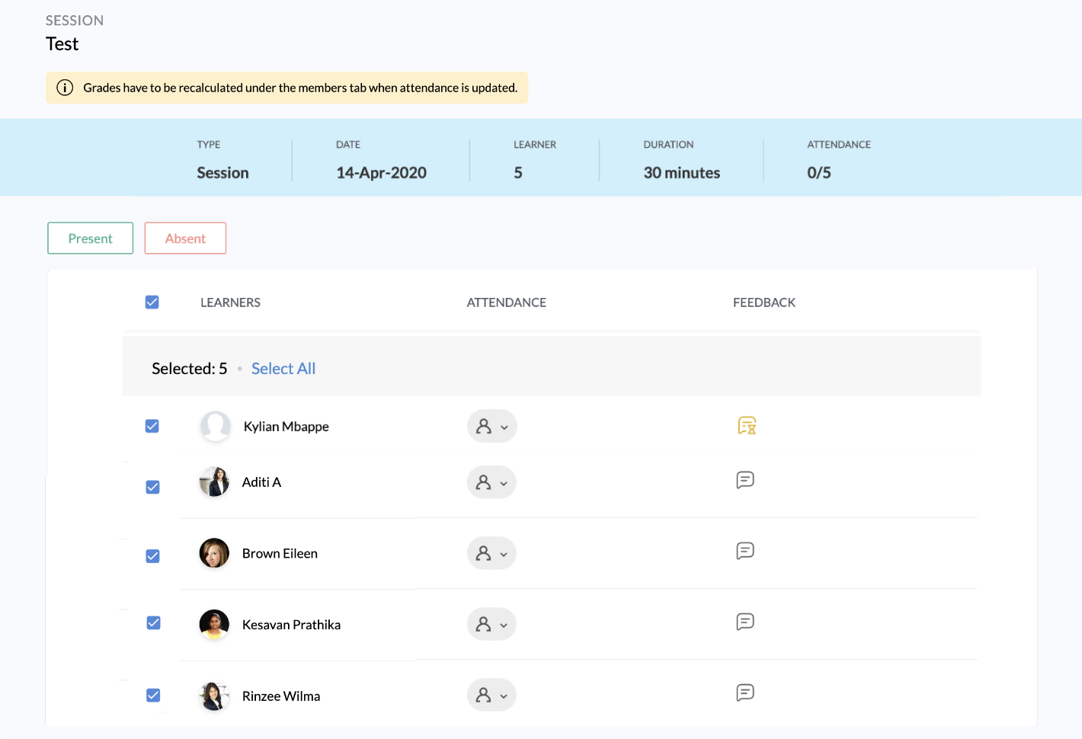
Task: Open Rinzee Wilma's attendance status dropdown
Action: click(491, 695)
